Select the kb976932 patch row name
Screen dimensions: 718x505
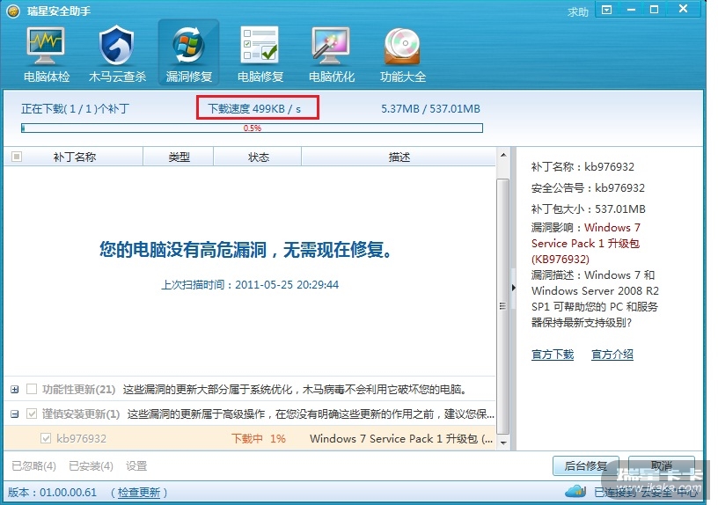[82, 439]
